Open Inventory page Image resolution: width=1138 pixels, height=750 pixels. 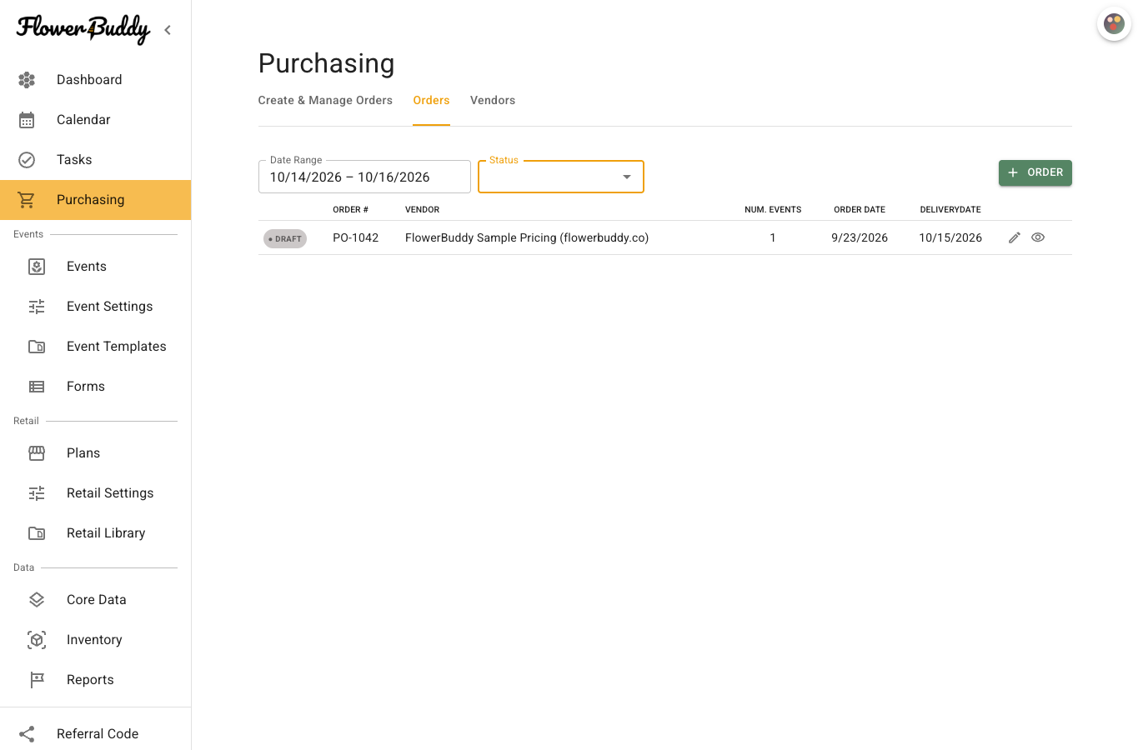tap(95, 640)
